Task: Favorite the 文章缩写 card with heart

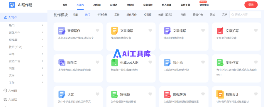Action: pos(203,30)
